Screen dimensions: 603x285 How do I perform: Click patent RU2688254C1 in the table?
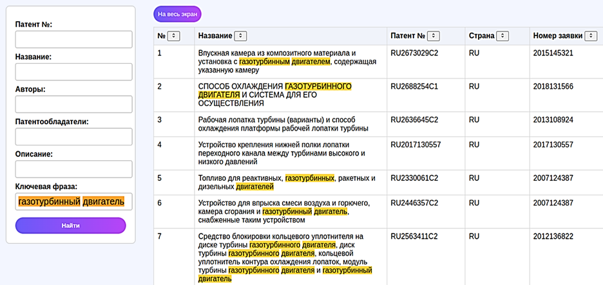(414, 86)
